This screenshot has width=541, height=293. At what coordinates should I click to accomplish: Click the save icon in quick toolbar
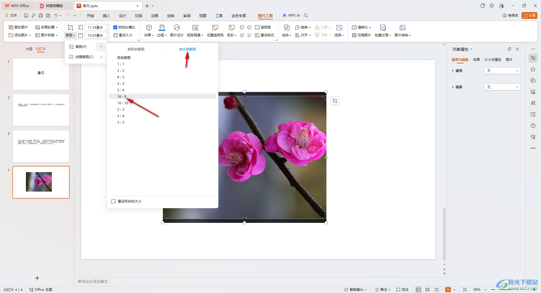26,15
